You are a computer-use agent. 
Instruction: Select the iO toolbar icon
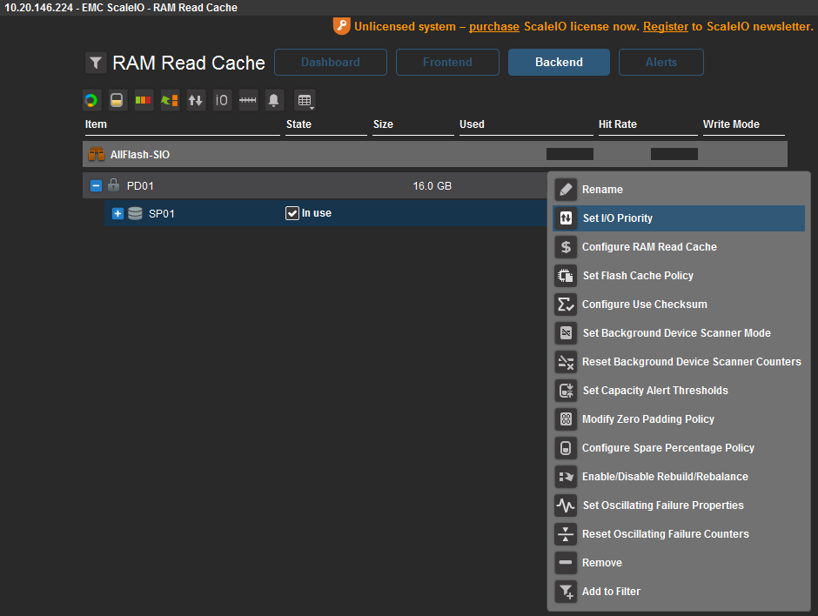222,100
